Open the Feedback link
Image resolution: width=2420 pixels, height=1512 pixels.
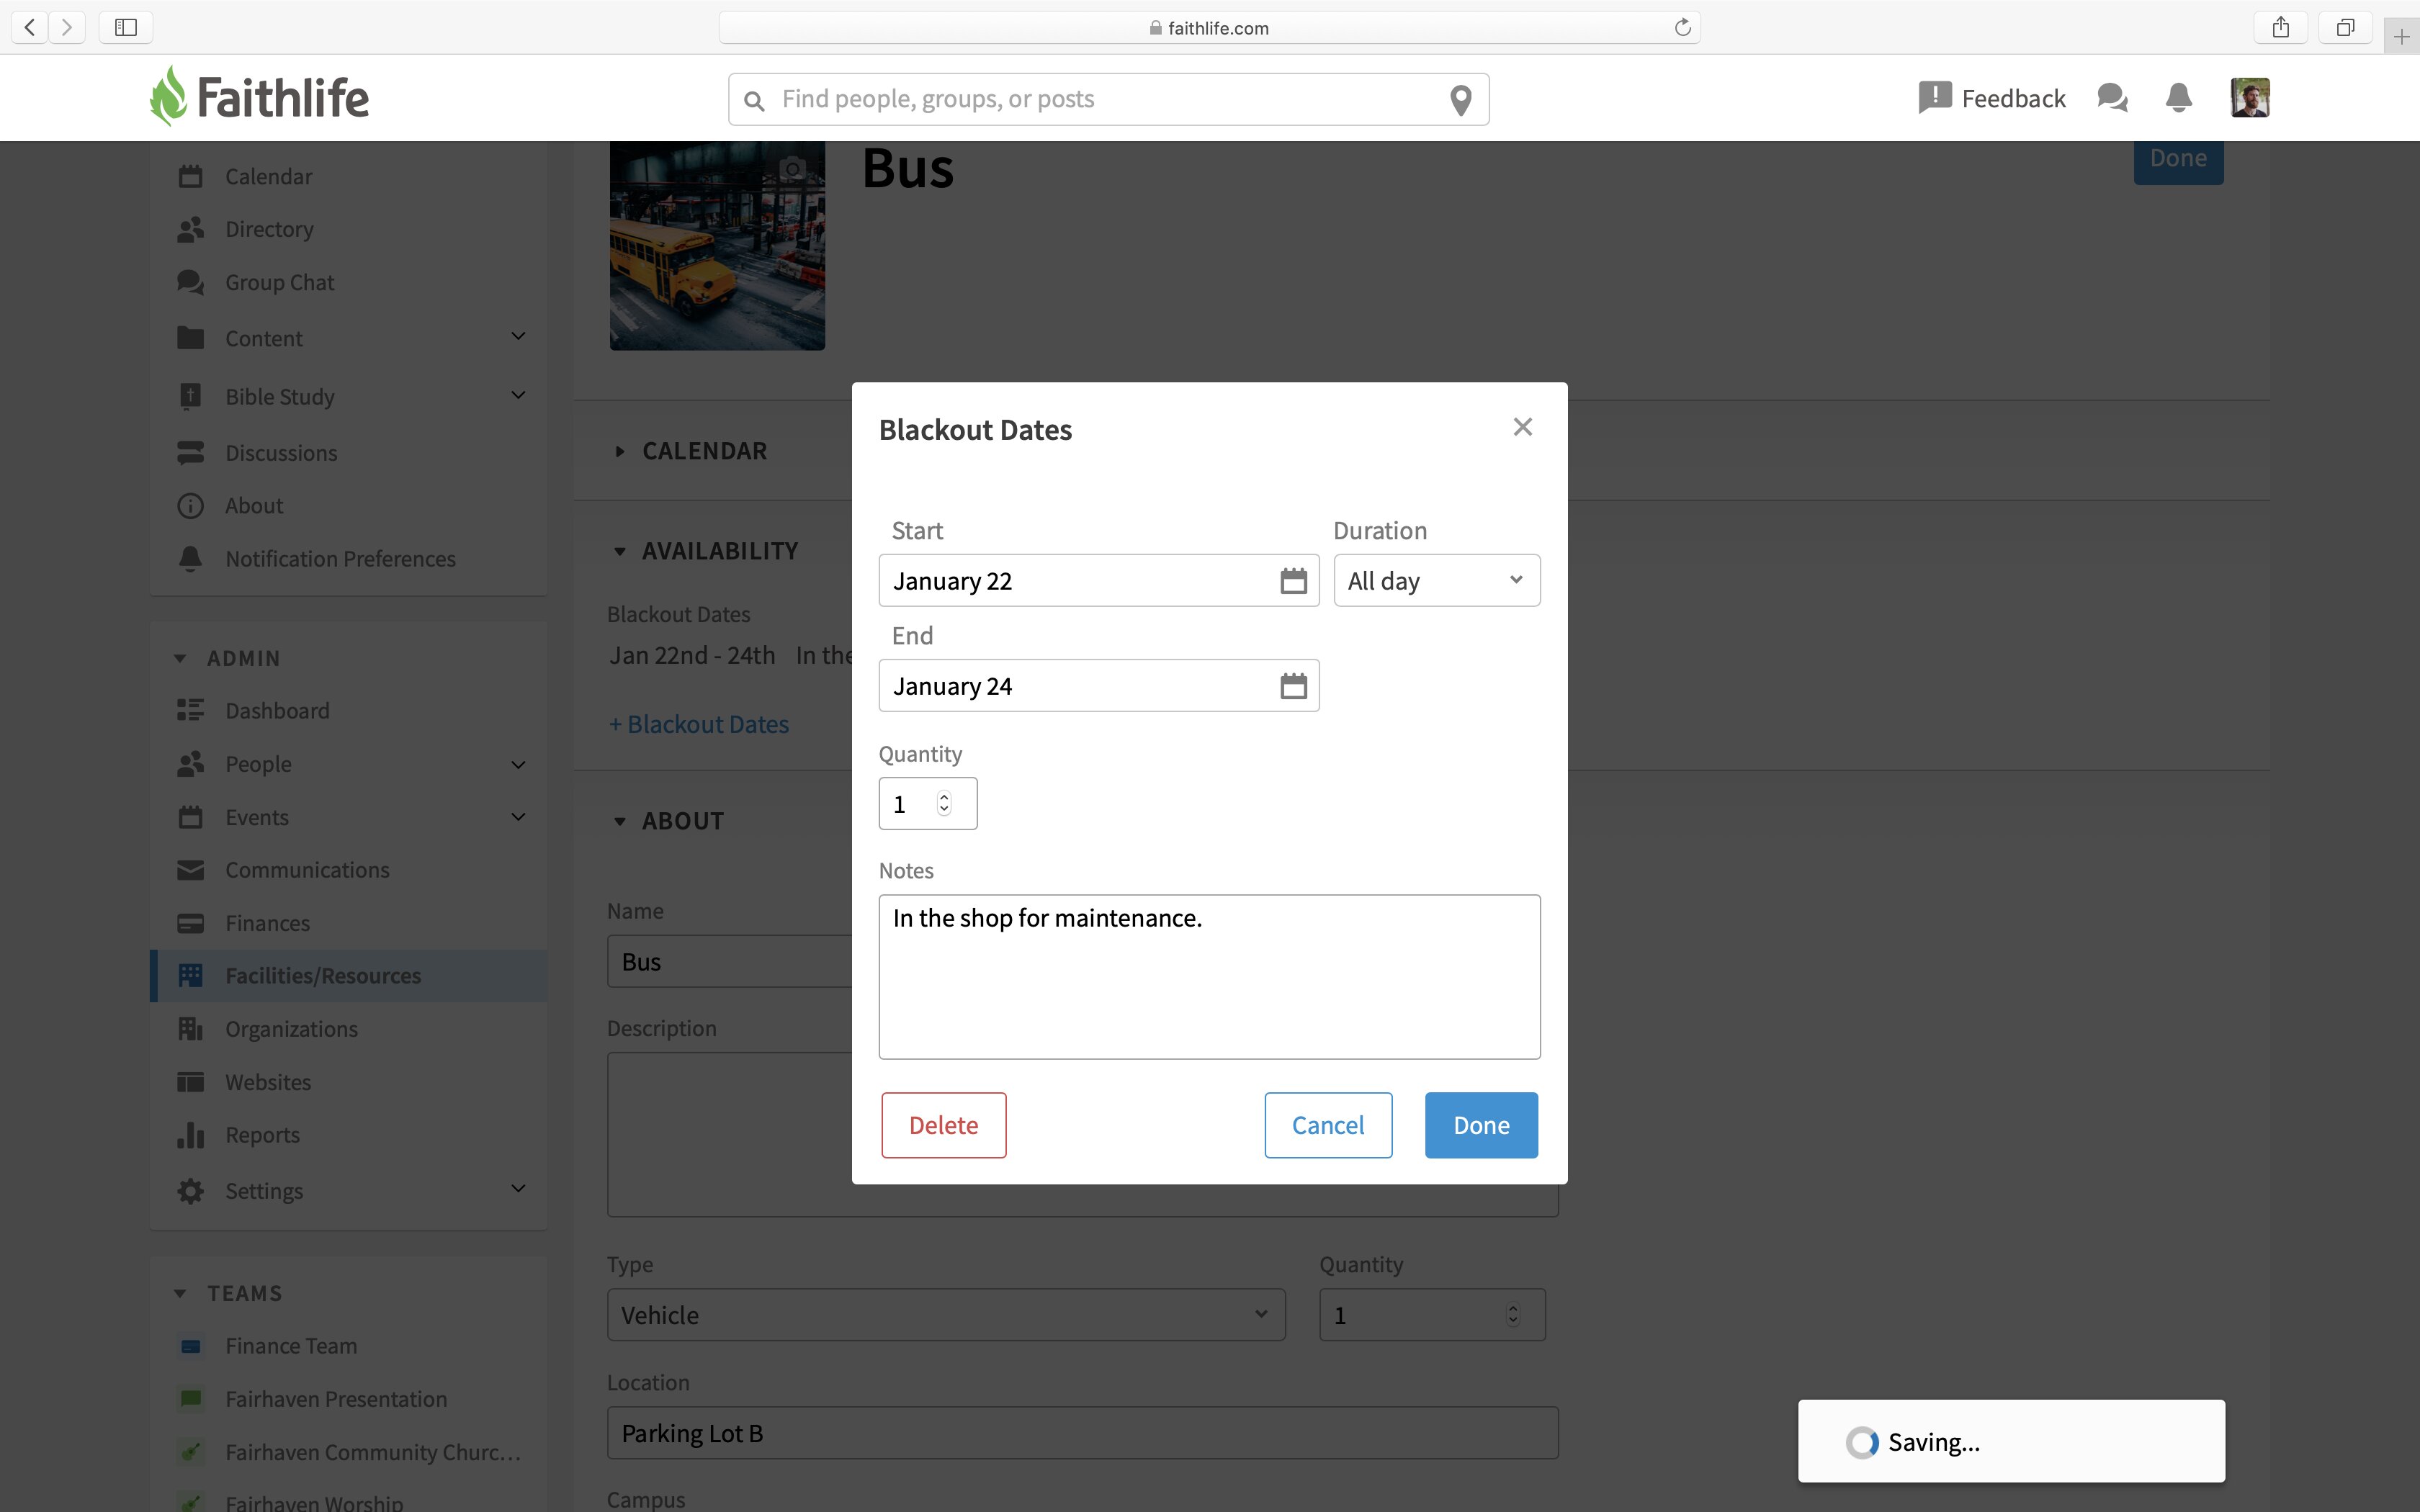tap(1992, 98)
